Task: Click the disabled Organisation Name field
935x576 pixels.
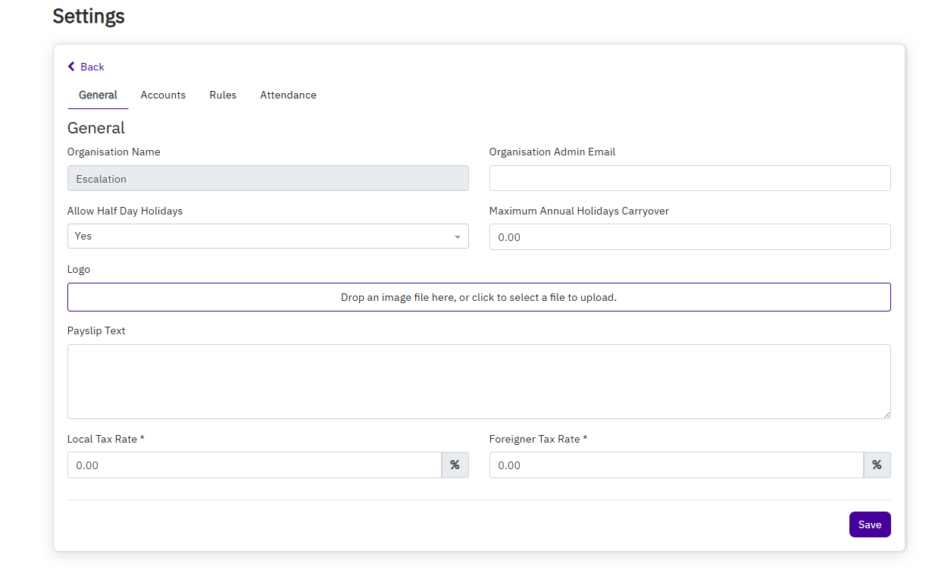Action: point(267,179)
